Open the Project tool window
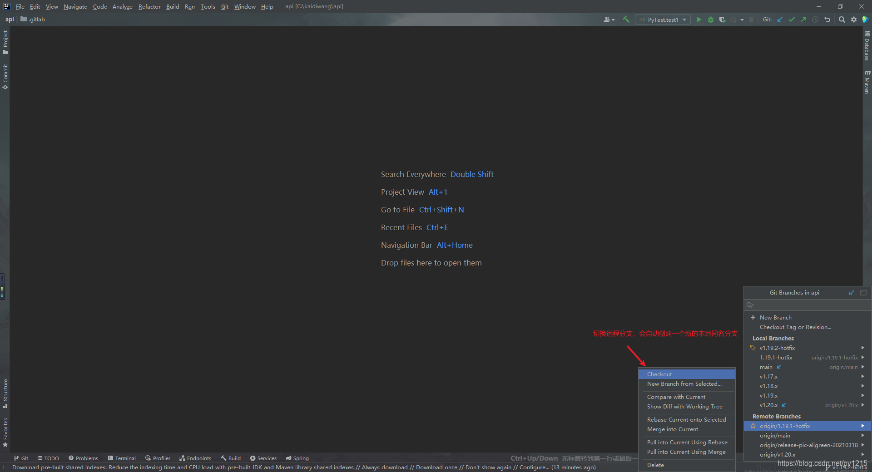 click(5, 42)
